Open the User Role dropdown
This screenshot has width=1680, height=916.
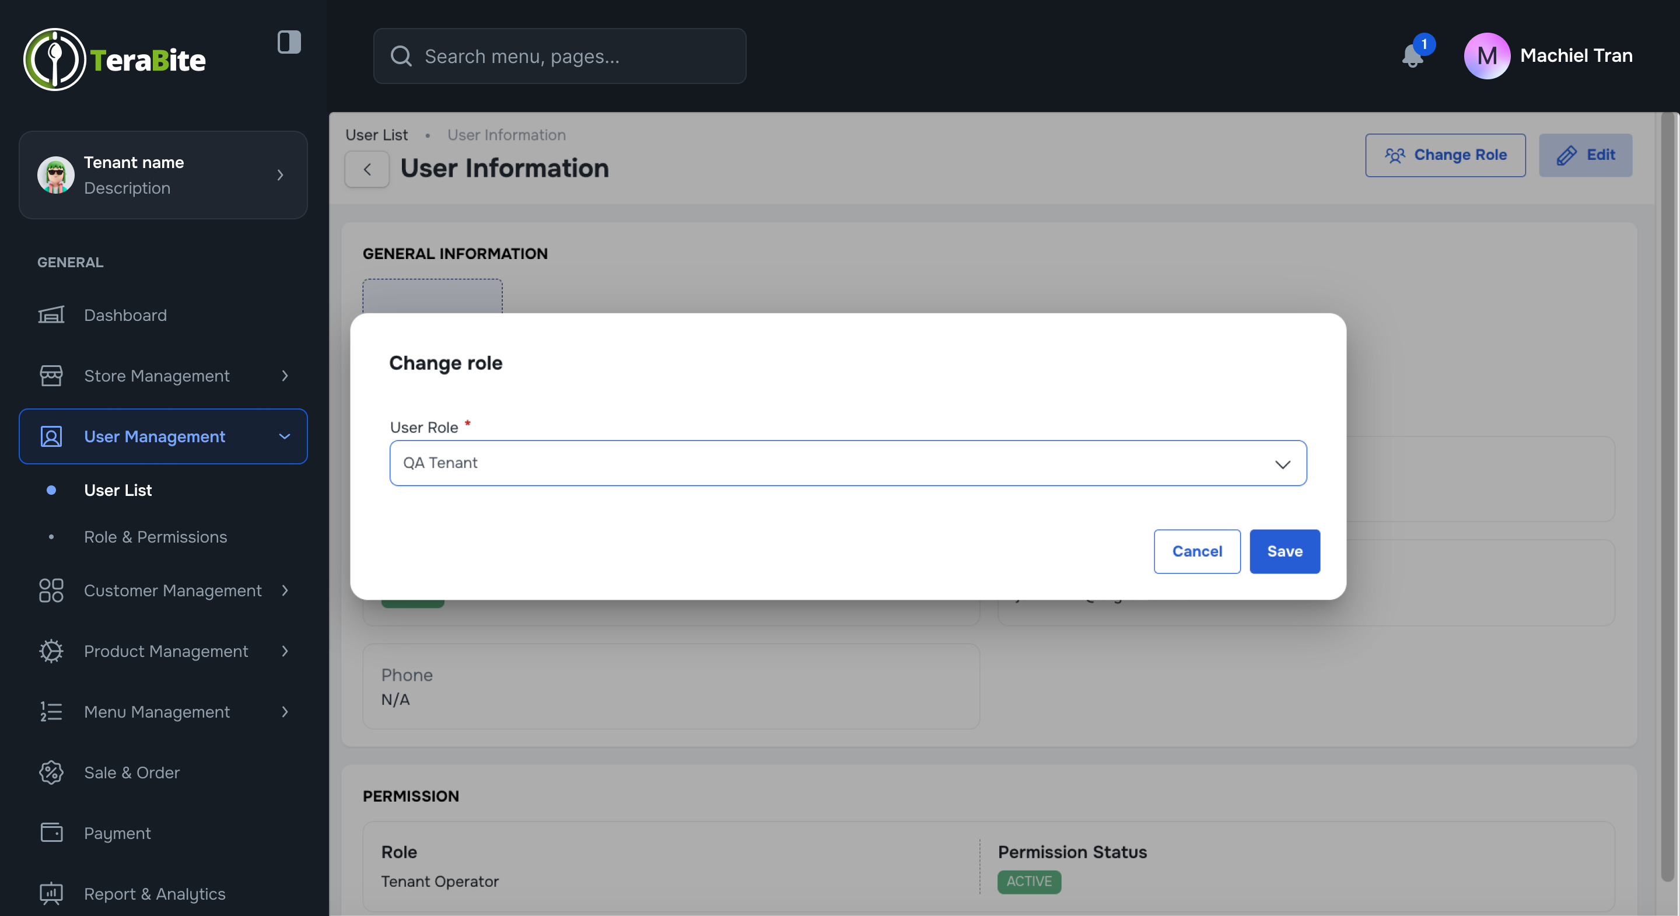(848, 463)
